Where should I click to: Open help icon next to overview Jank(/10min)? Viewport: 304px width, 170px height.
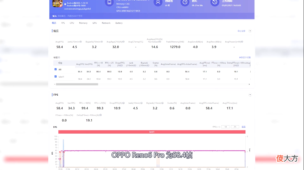(81, 42)
